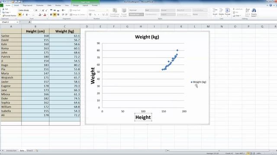Click the Insert Function fx icon
Screen dimensions: 277x155
tap(29, 22)
